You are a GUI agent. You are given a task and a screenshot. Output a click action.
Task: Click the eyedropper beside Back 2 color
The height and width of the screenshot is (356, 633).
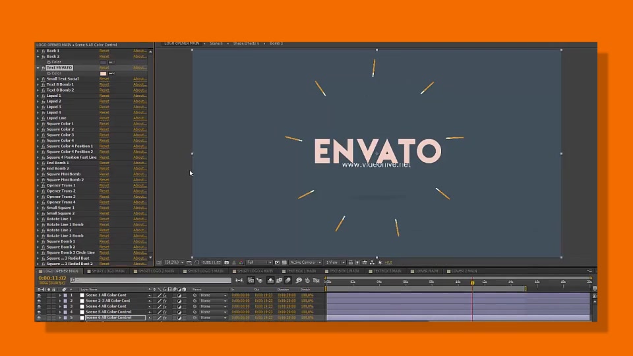112,62
